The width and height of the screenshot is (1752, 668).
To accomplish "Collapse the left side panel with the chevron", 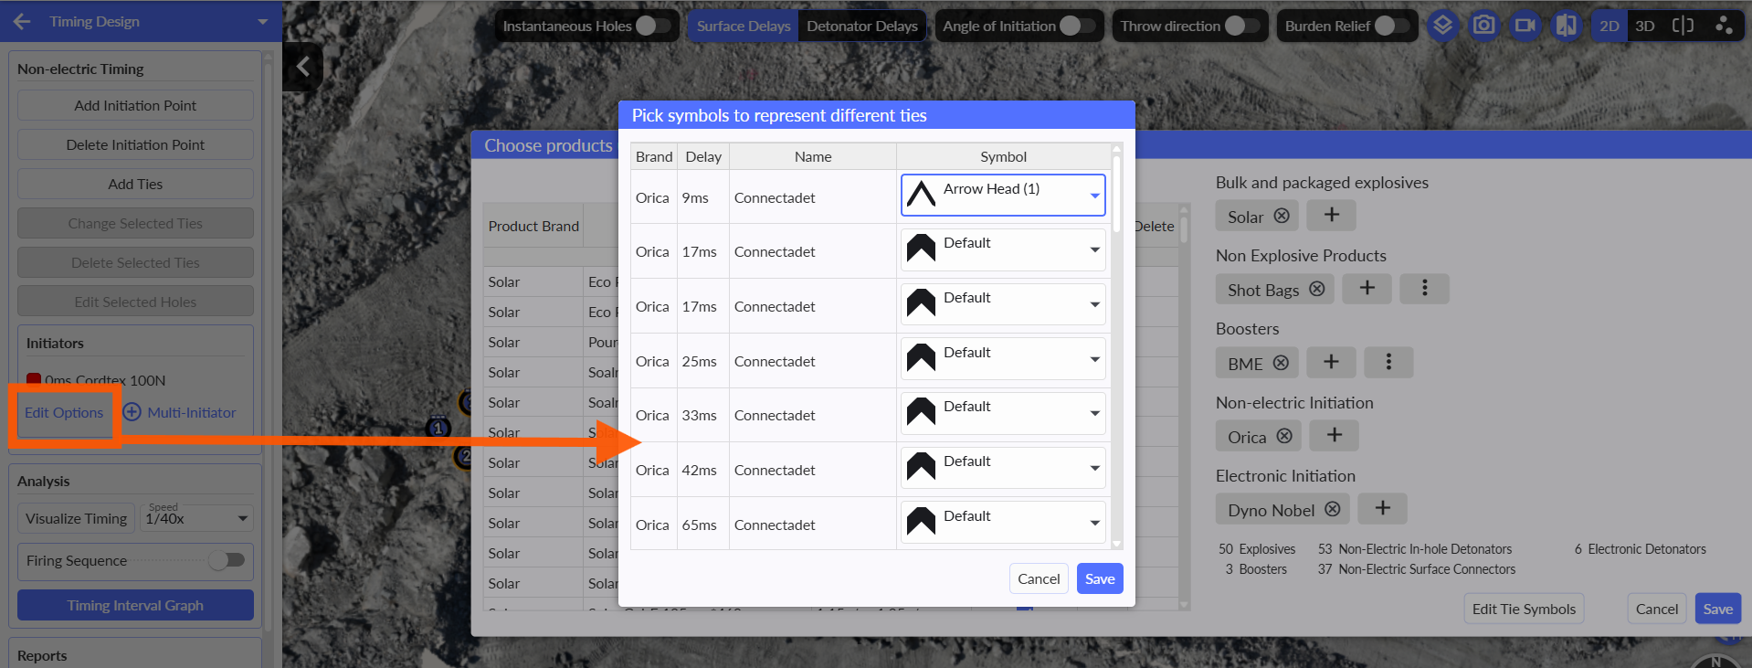I will point(302,67).
